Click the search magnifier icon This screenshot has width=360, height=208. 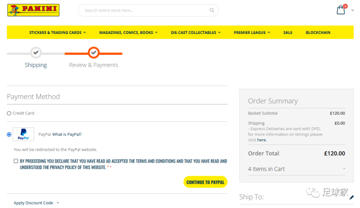tap(212, 10)
